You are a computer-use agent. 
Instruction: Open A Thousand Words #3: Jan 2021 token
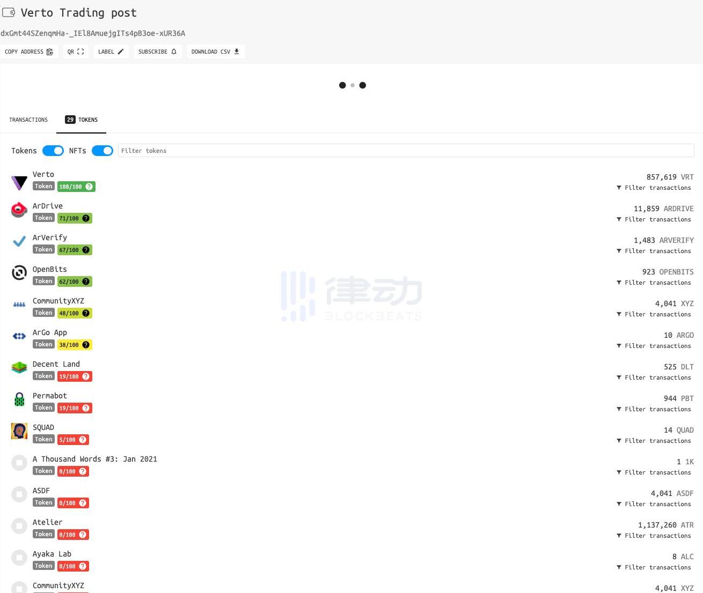[95, 459]
